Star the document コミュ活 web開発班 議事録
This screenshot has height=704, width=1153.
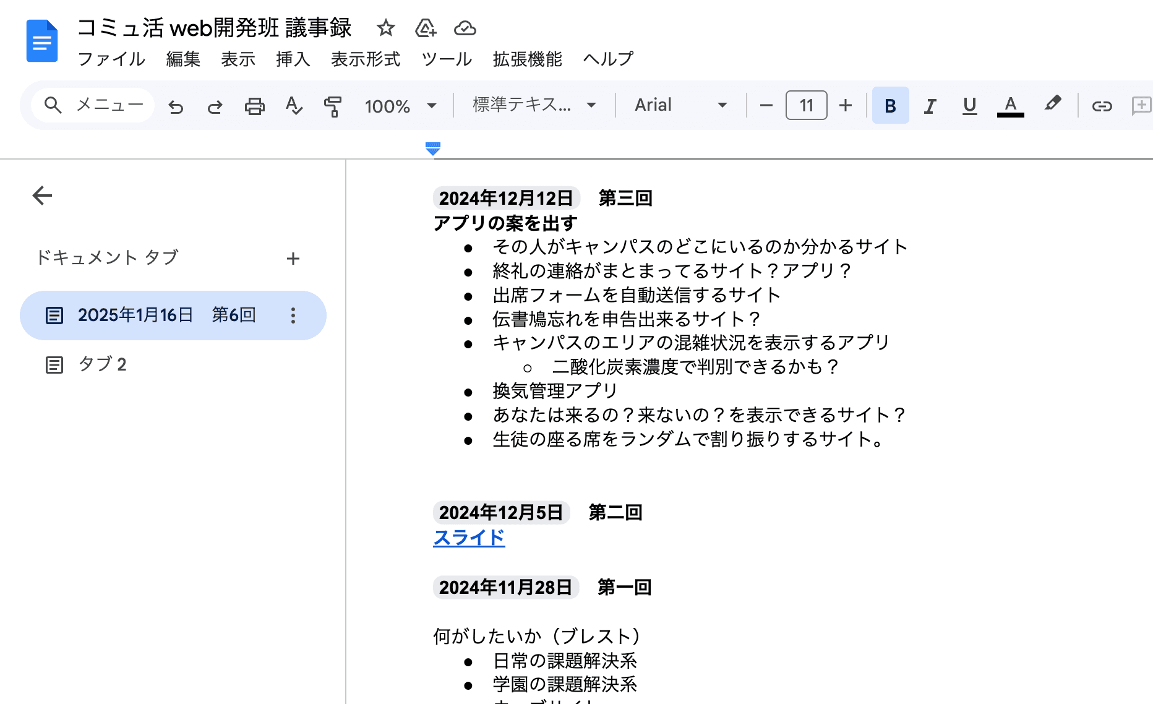tap(386, 28)
